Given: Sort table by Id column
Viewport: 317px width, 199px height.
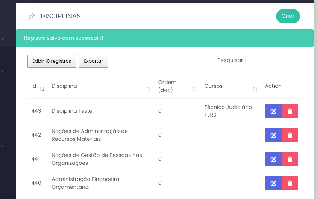Looking at the screenshot, I should (x=42, y=89).
